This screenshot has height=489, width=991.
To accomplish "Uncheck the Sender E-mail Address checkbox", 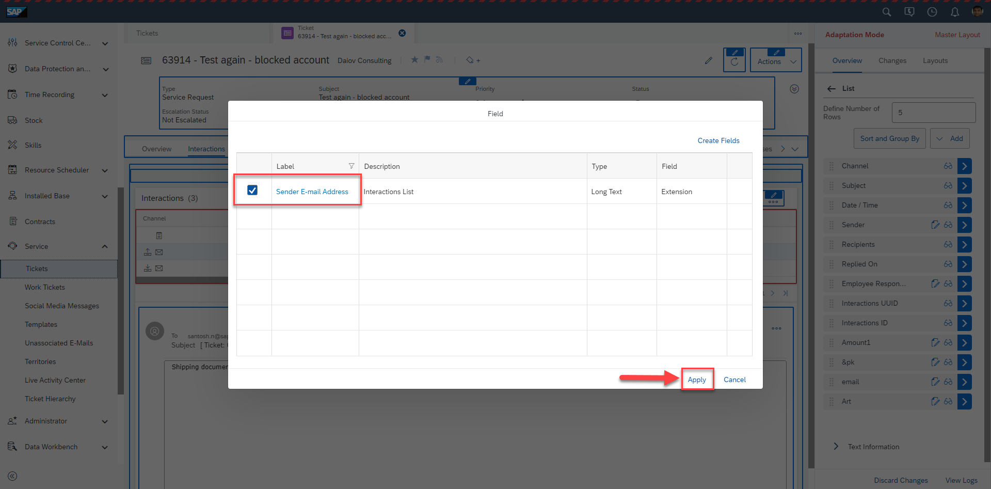I will pos(252,190).
